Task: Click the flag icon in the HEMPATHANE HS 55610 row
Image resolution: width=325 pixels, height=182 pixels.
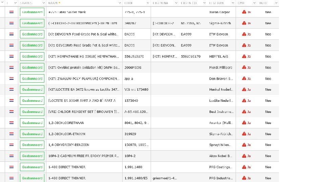Action: pos(12,56)
